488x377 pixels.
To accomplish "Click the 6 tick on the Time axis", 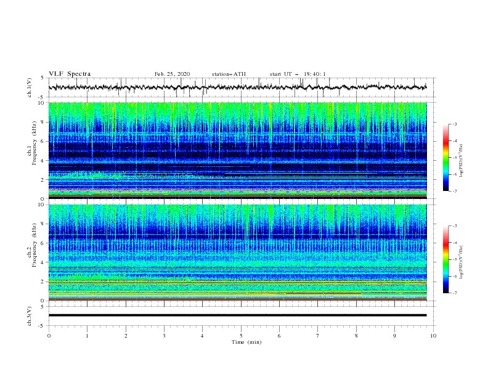I will (279, 336).
